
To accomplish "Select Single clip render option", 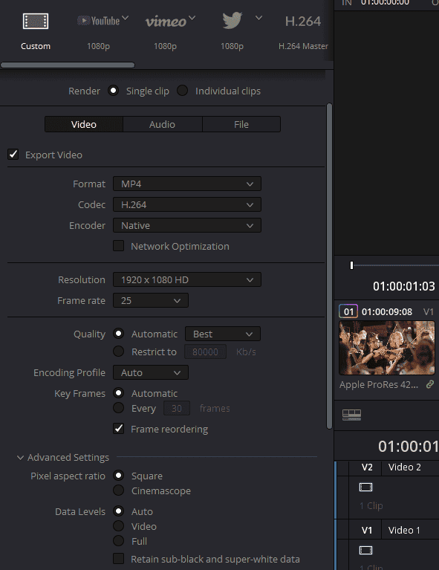I will (x=114, y=91).
